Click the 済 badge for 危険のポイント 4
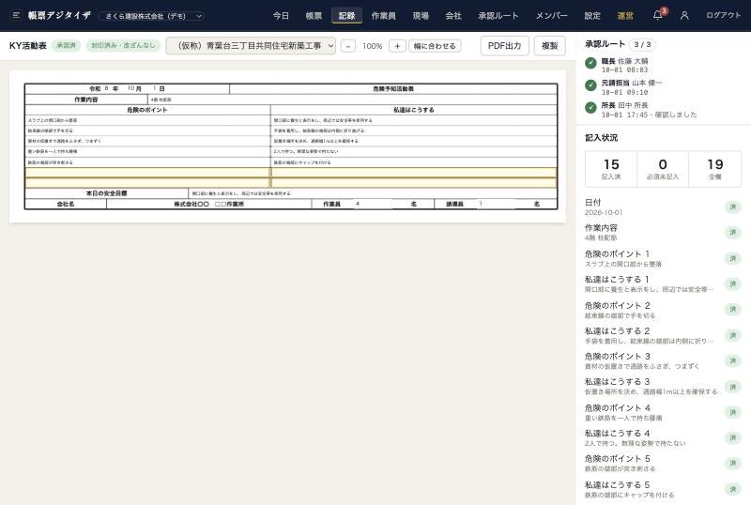Viewport: 751px width, 505px height. [x=733, y=412]
